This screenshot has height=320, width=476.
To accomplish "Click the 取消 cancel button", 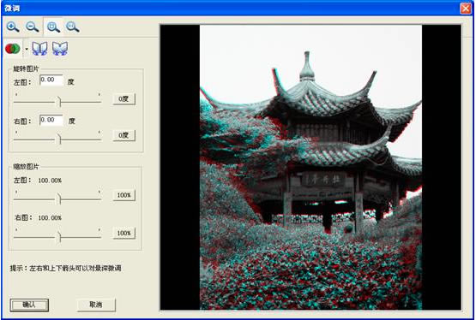I will pos(96,305).
